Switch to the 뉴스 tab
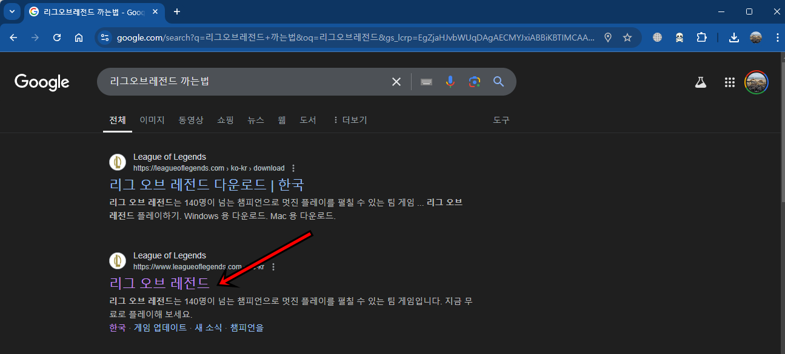 (256, 120)
